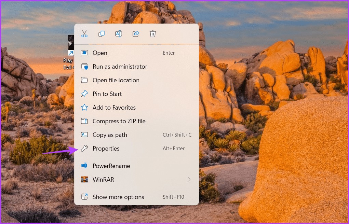Screen dimensions: 349x224
Task: Choose Add to Favorites
Action: pos(136,108)
